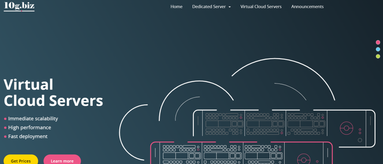Click the Fast deployment bullet text
Viewport: 383px width, 164px height.
[x=28, y=136]
